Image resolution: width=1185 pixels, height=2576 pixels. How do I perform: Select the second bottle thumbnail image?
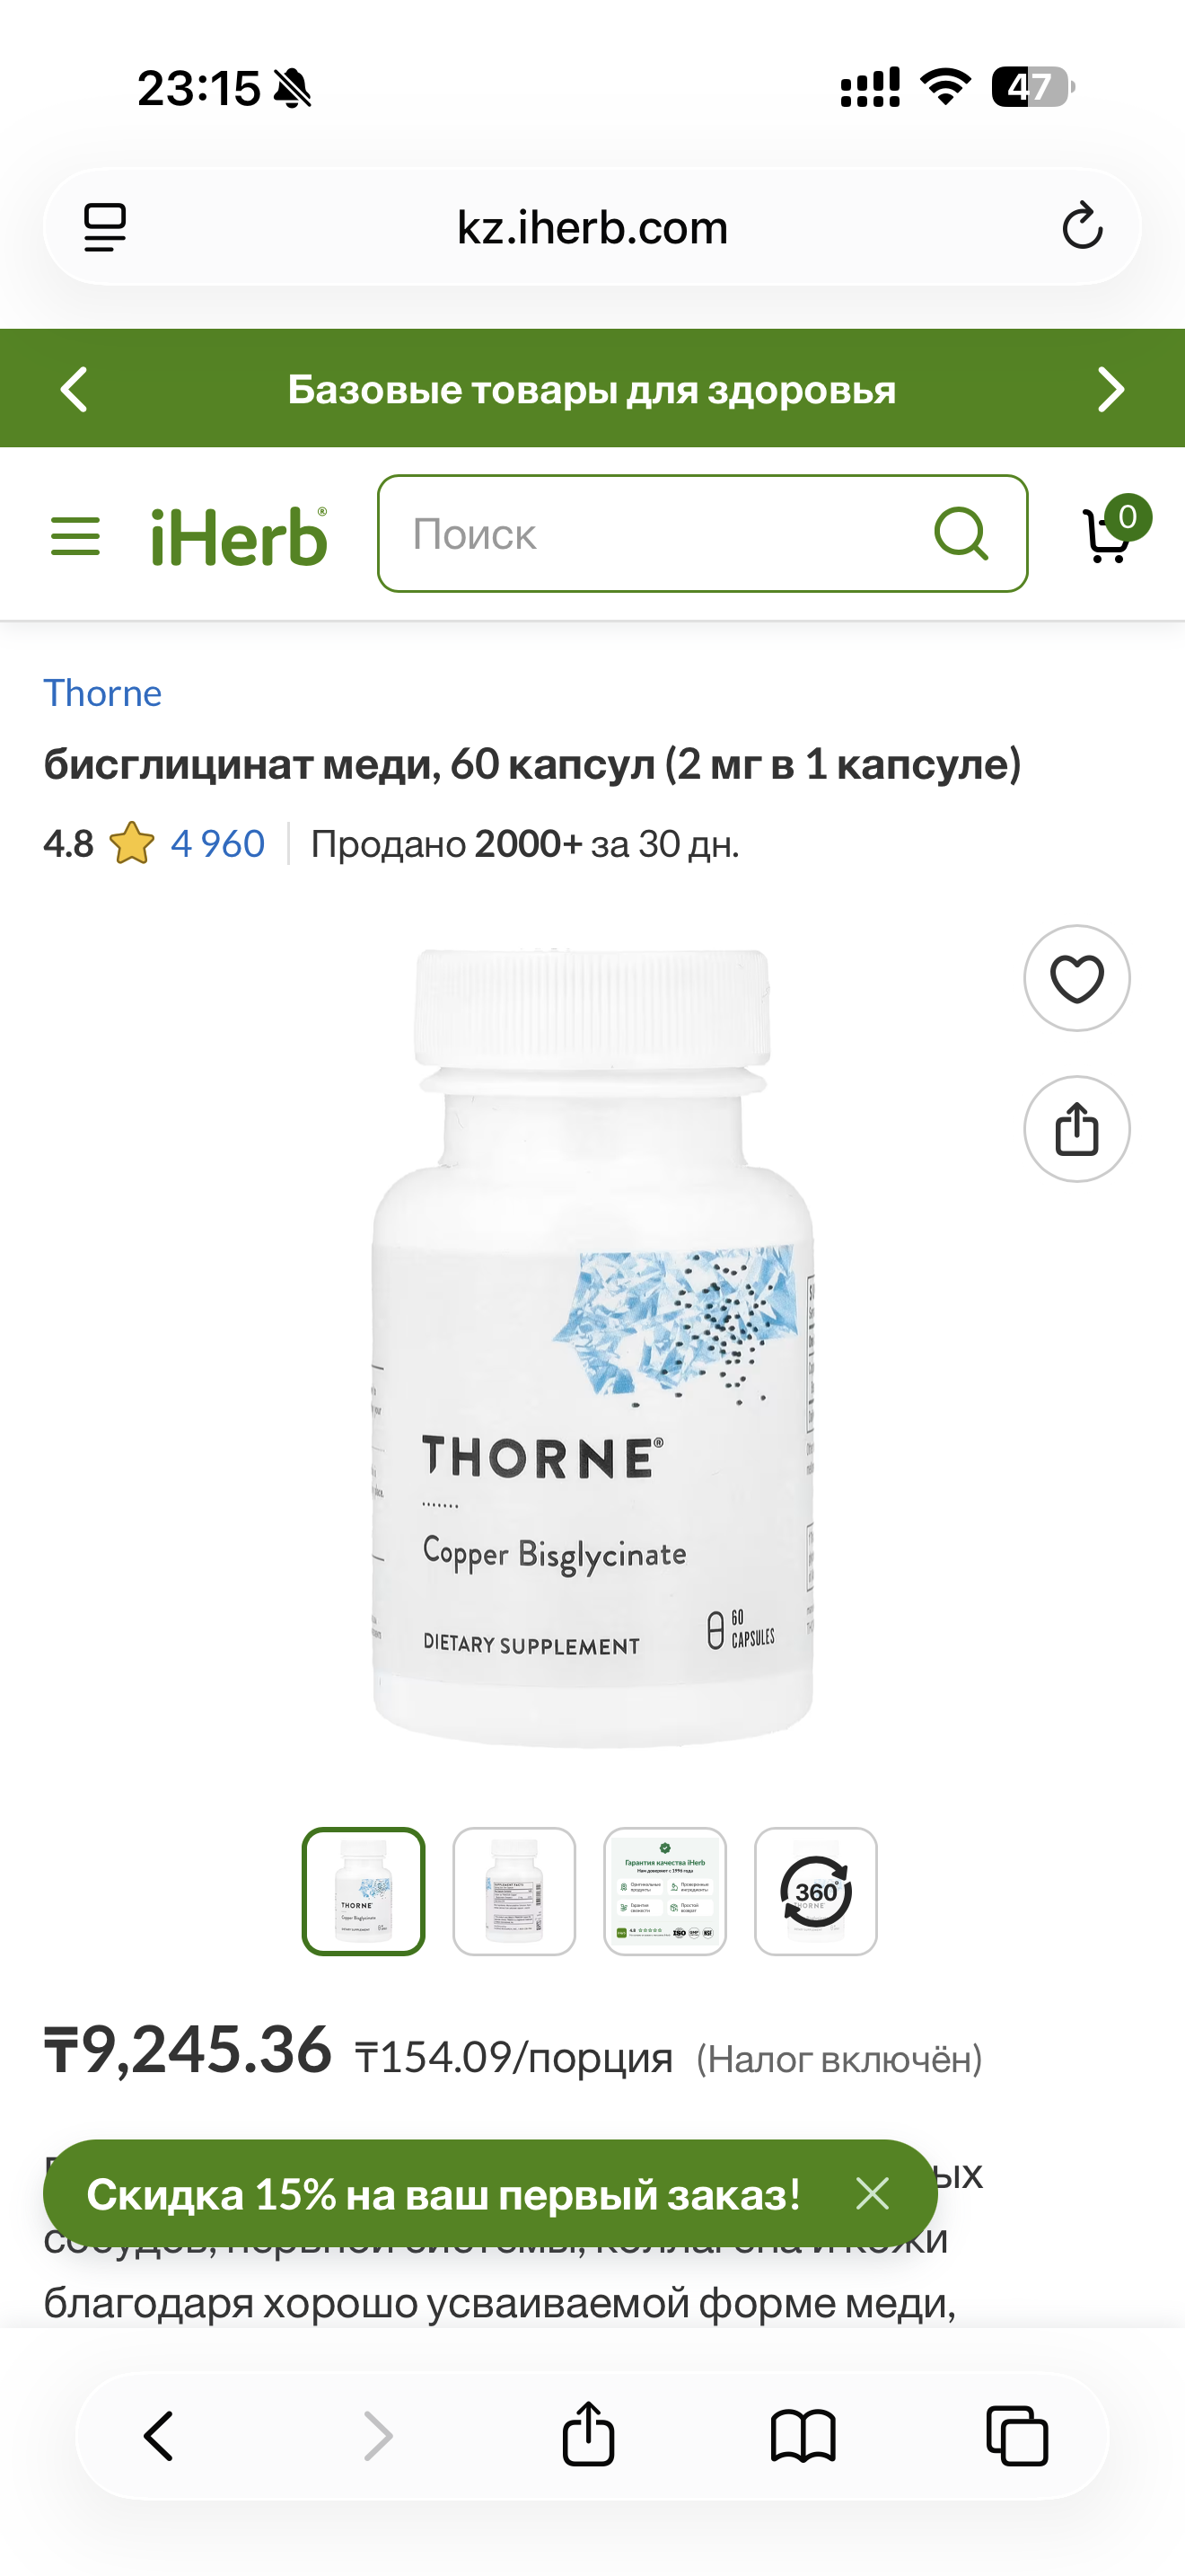(x=513, y=1891)
